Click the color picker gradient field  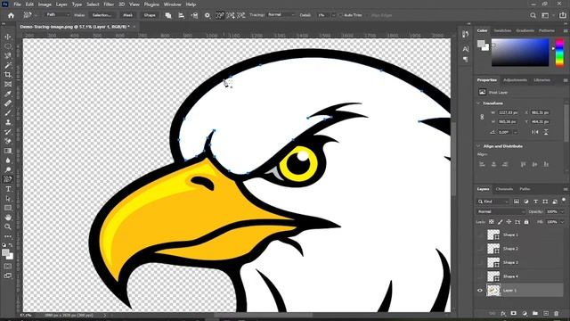[520, 53]
